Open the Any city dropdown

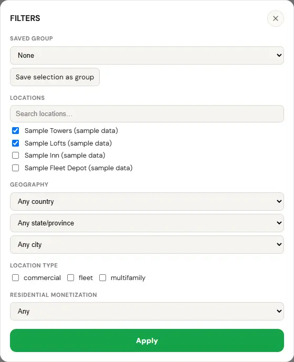coord(147,244)
